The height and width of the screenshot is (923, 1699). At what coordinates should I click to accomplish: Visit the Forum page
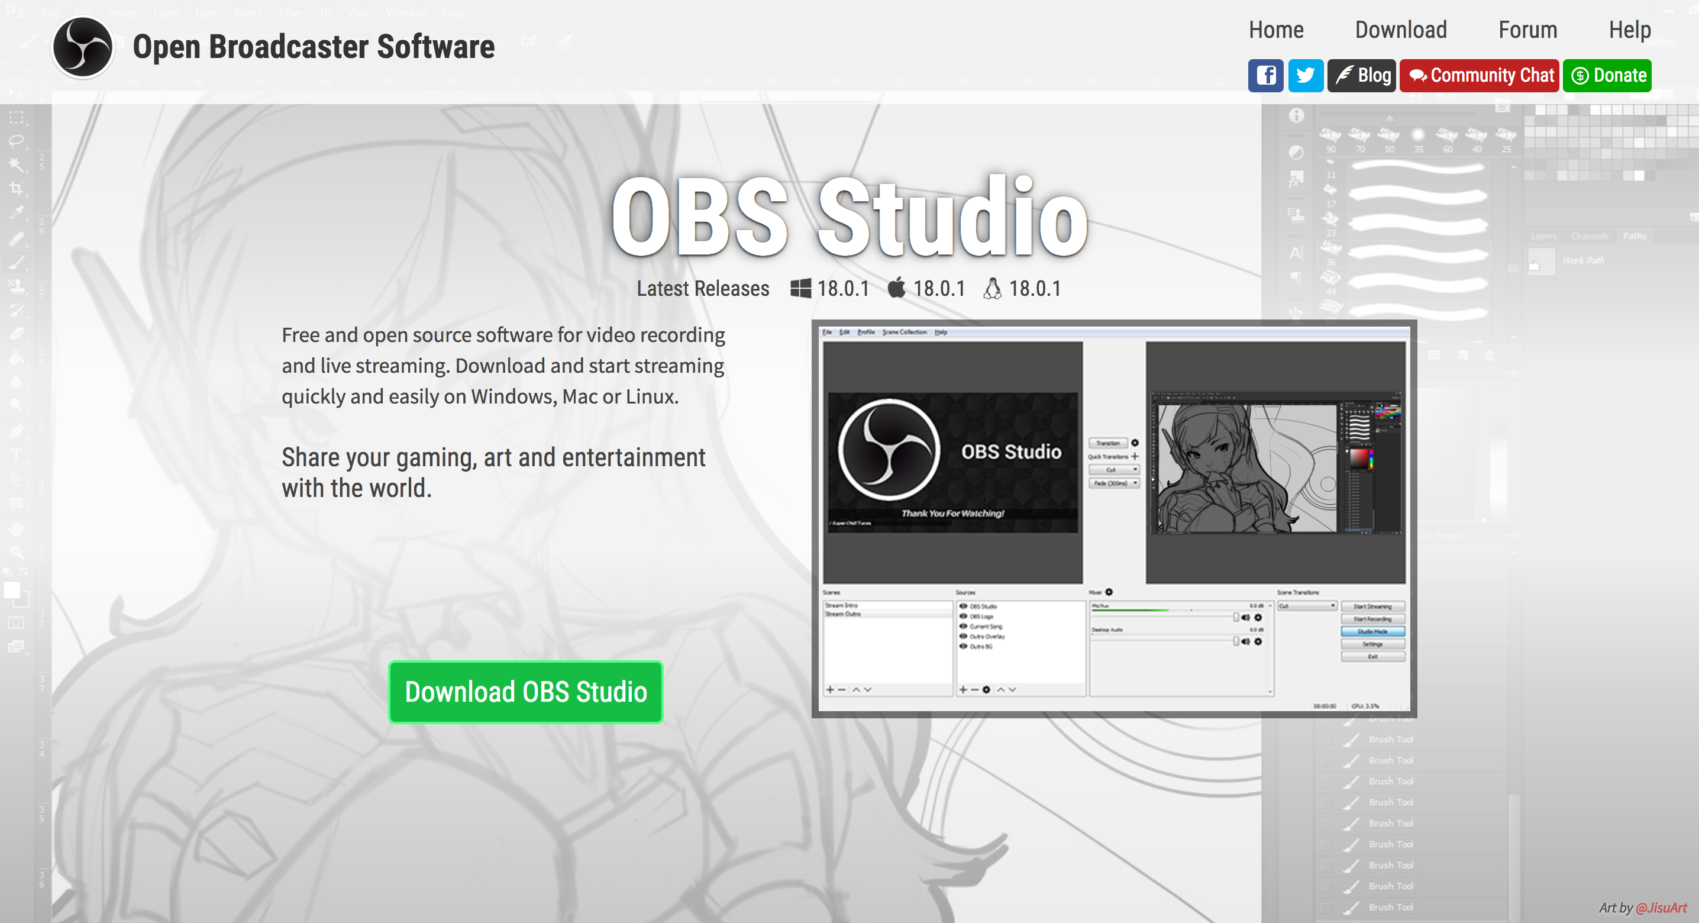pos(1527,30)
